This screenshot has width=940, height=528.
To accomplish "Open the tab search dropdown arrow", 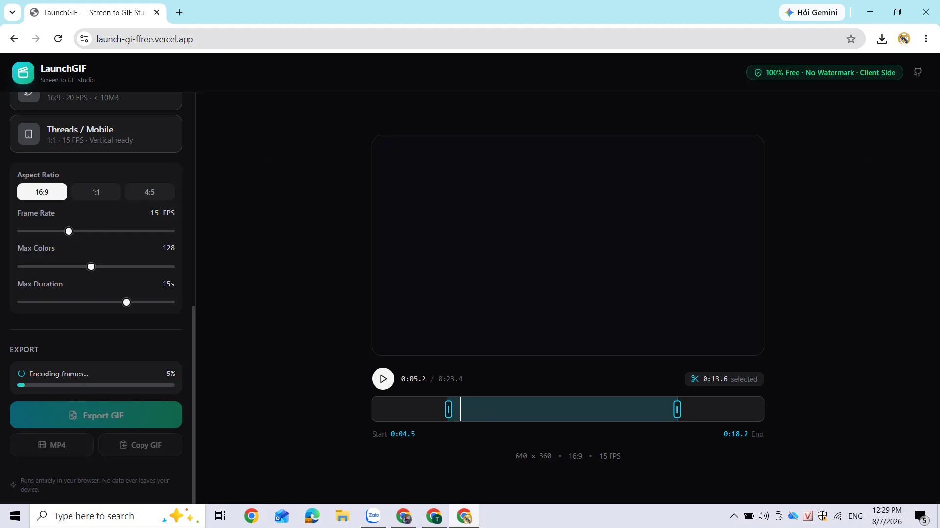I will click(x=12, y=12).
